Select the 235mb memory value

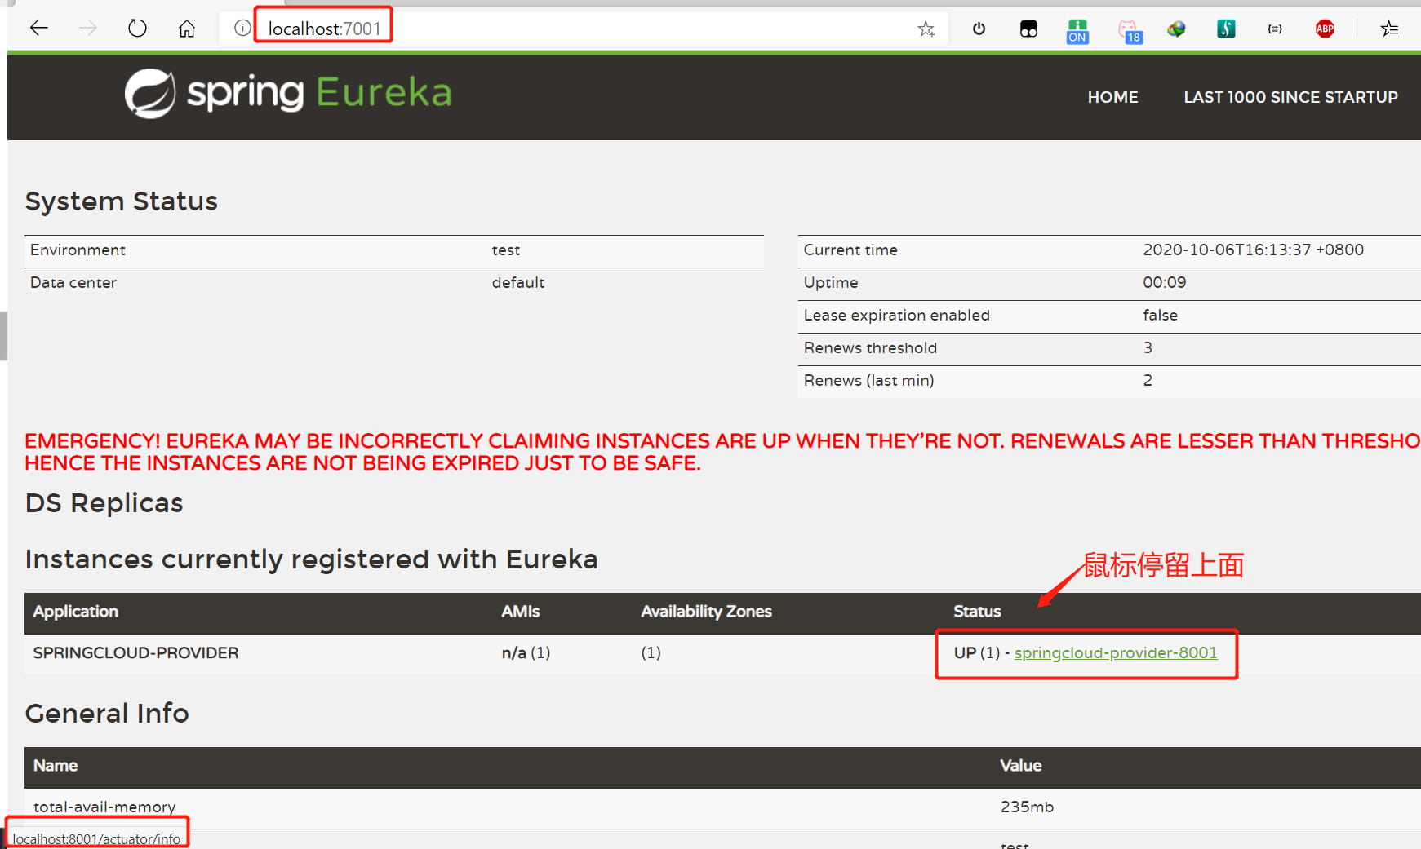(1027, 807)
